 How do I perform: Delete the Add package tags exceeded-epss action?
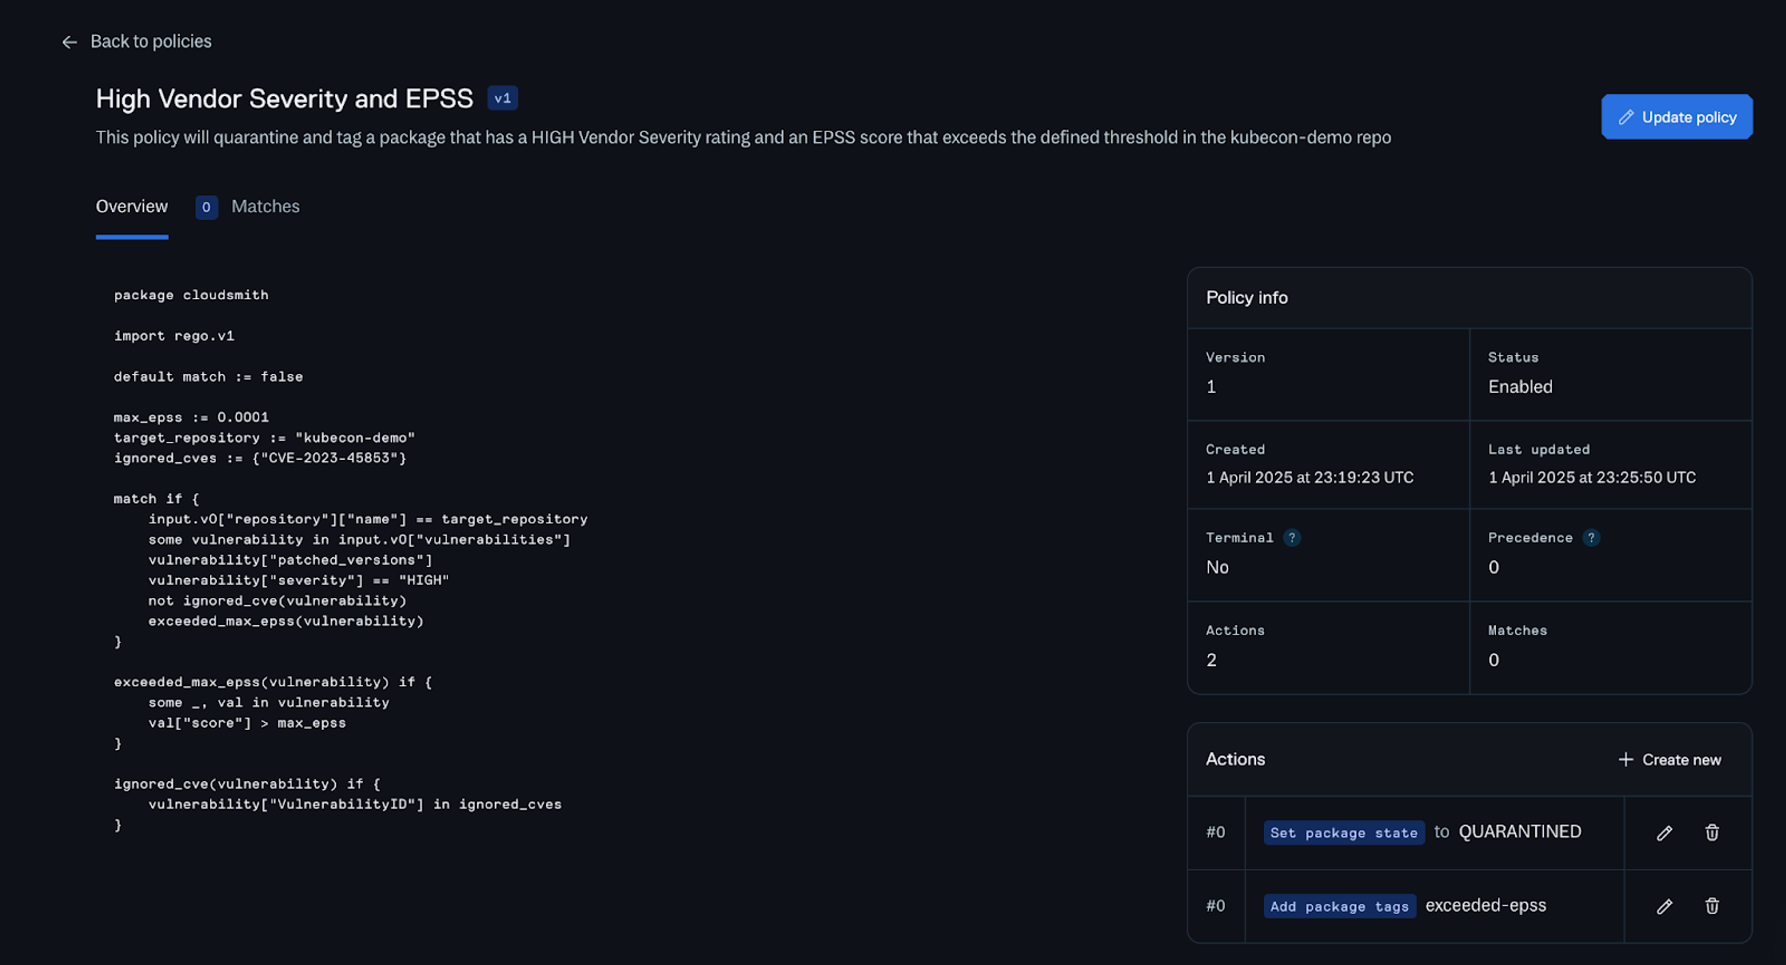pos(1712,906)
